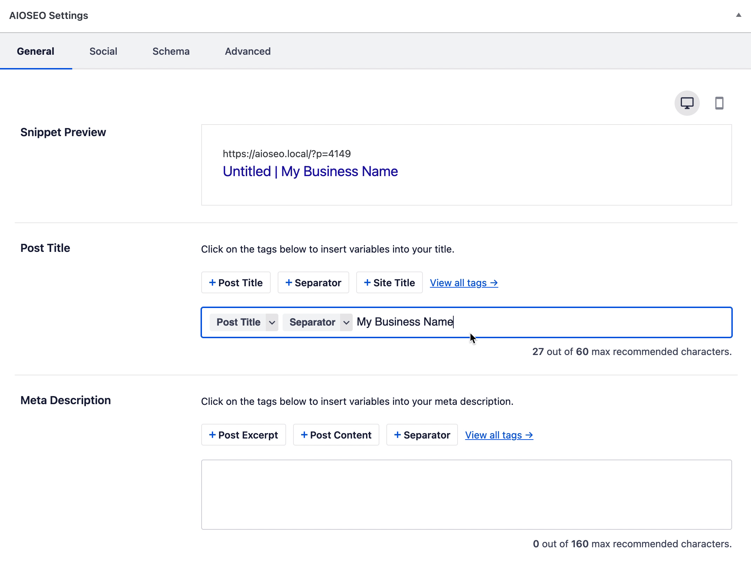Insert Separator tag into post title
Screen dimensions: 751x562
tap(313, 282)
